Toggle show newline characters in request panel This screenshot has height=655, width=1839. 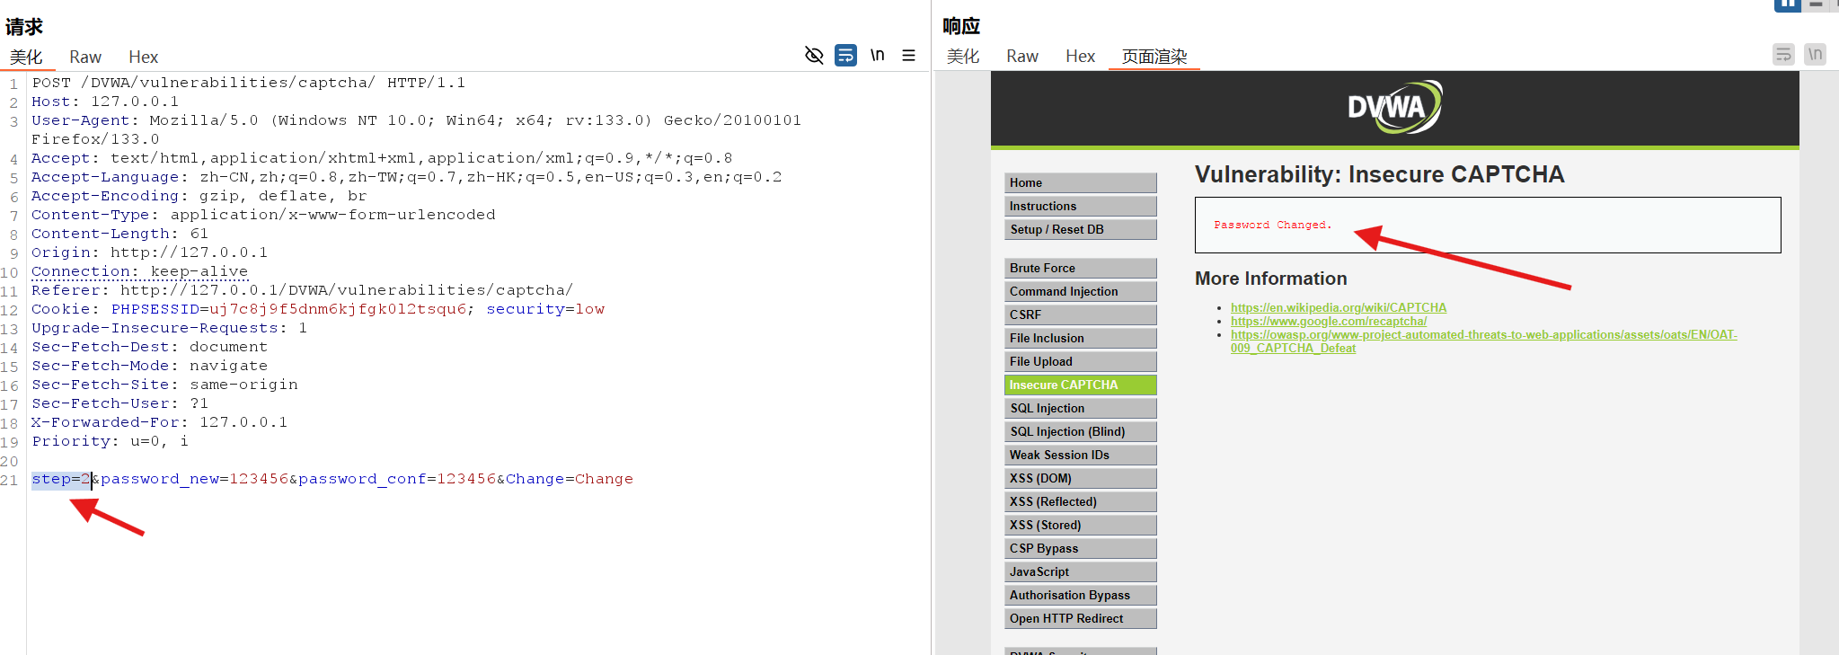point(877,56)
